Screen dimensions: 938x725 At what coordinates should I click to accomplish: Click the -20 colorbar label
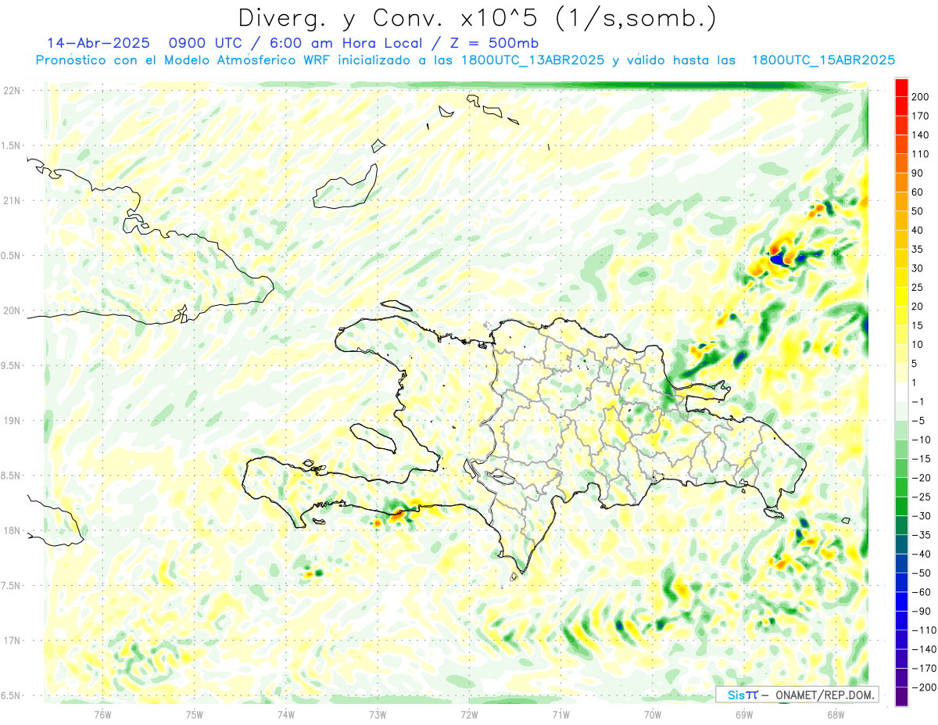[x=919, y=478]
